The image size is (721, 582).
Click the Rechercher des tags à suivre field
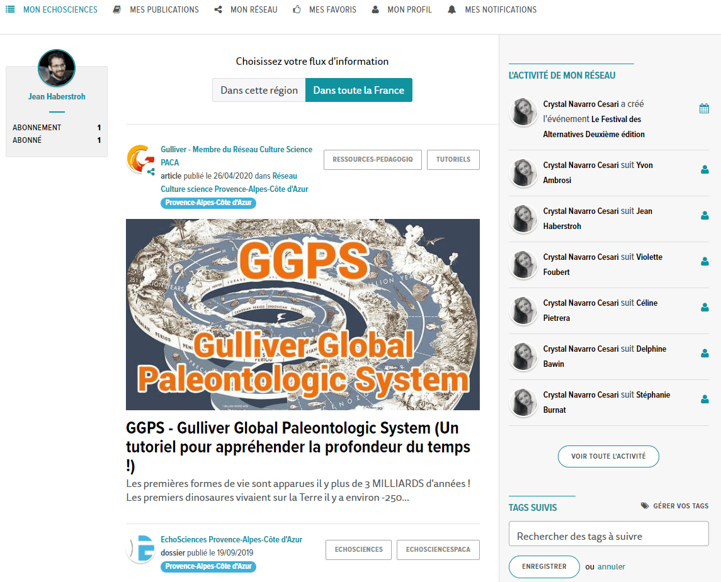(608, 534)
